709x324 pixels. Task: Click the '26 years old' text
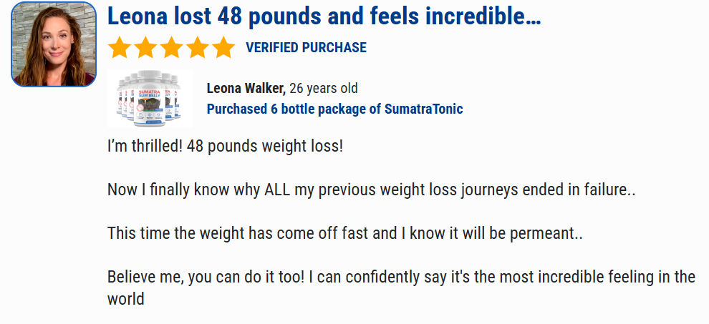[323, 89]
